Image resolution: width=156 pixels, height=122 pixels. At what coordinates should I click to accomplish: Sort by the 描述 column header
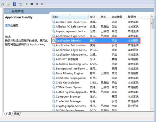coord(94,17)
